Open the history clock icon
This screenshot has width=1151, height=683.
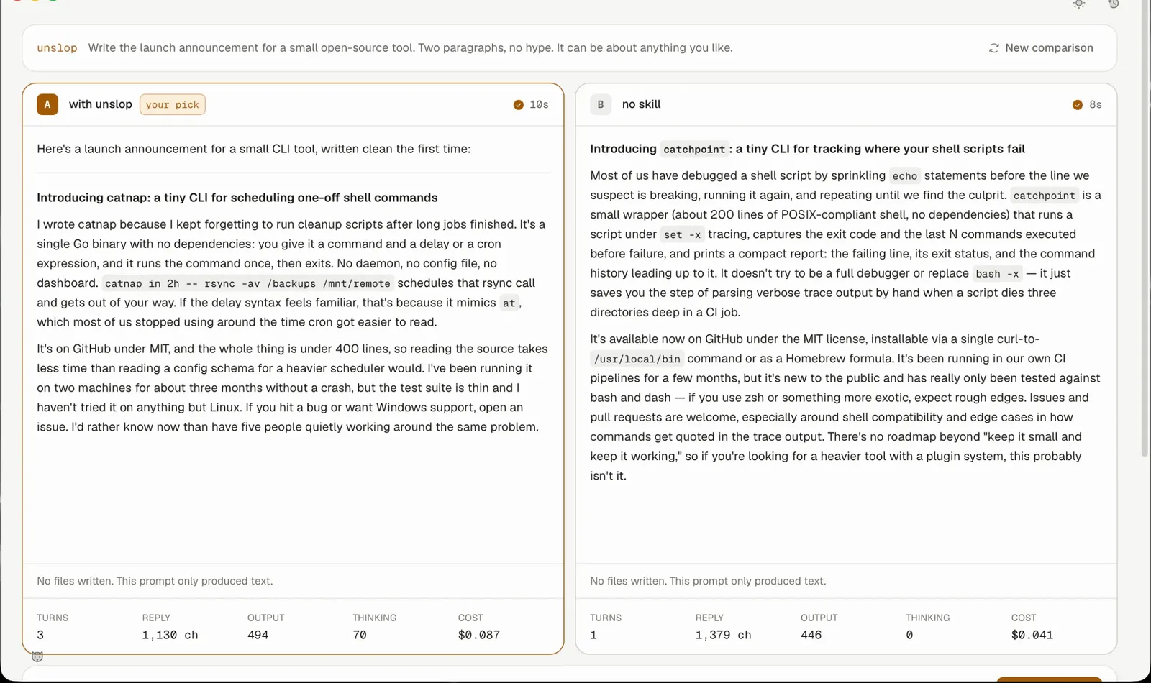pos(1114,4)
